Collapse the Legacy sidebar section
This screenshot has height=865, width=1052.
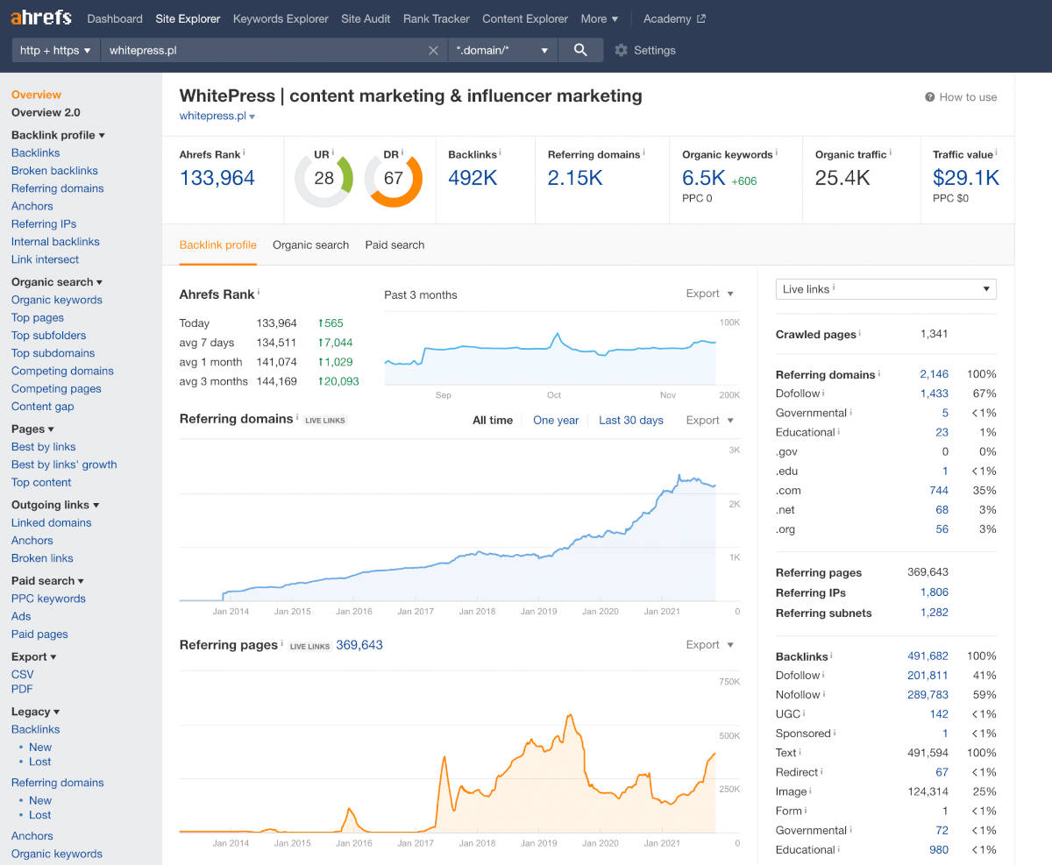click(35, 712)
